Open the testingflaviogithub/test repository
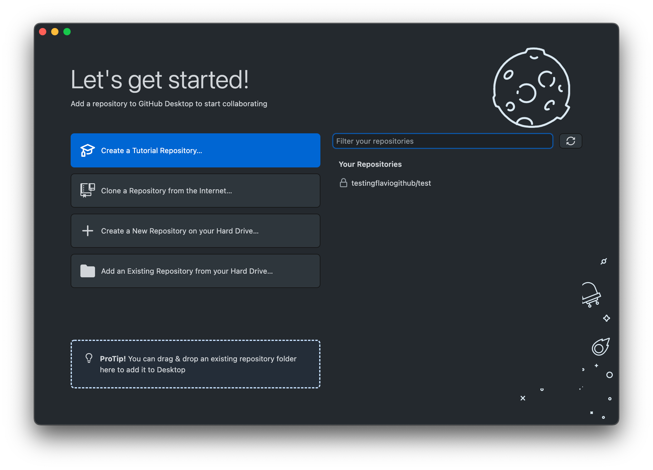653x470 pixels. (x=391, y=183)
